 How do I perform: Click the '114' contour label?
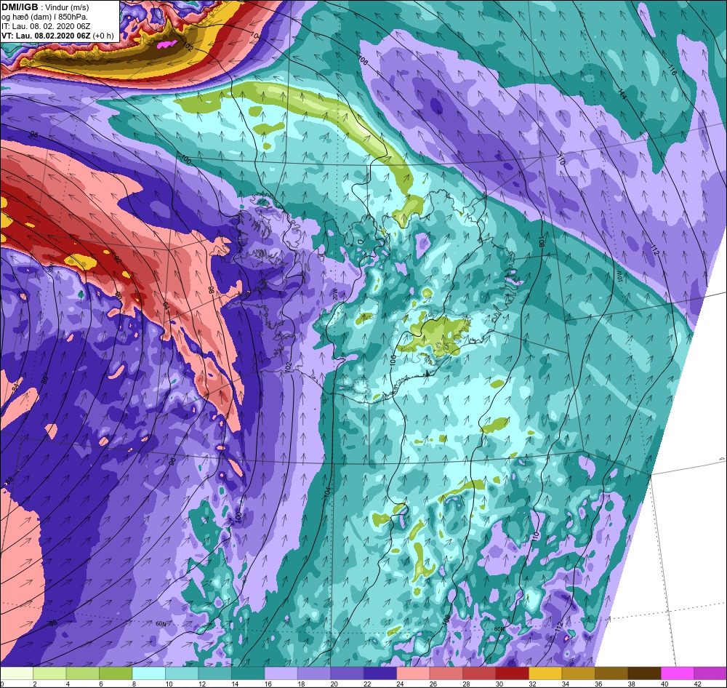pos(622,95)
